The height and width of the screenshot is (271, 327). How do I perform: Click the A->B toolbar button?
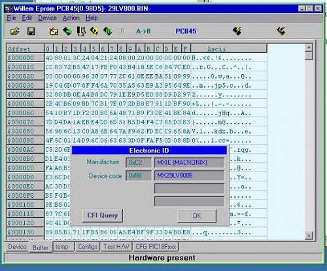pos(143,31)
